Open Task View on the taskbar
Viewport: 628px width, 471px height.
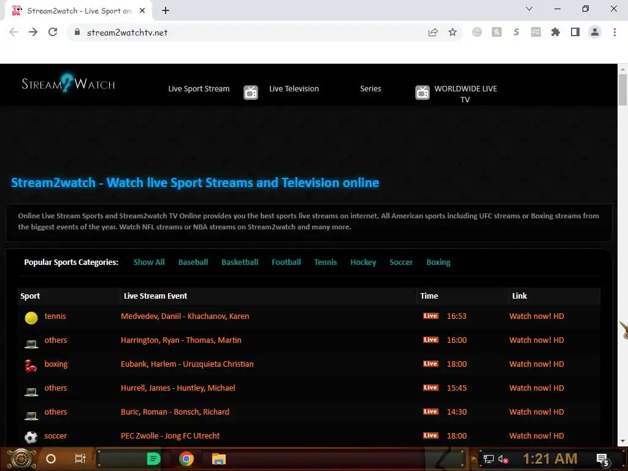coord(80,459)
